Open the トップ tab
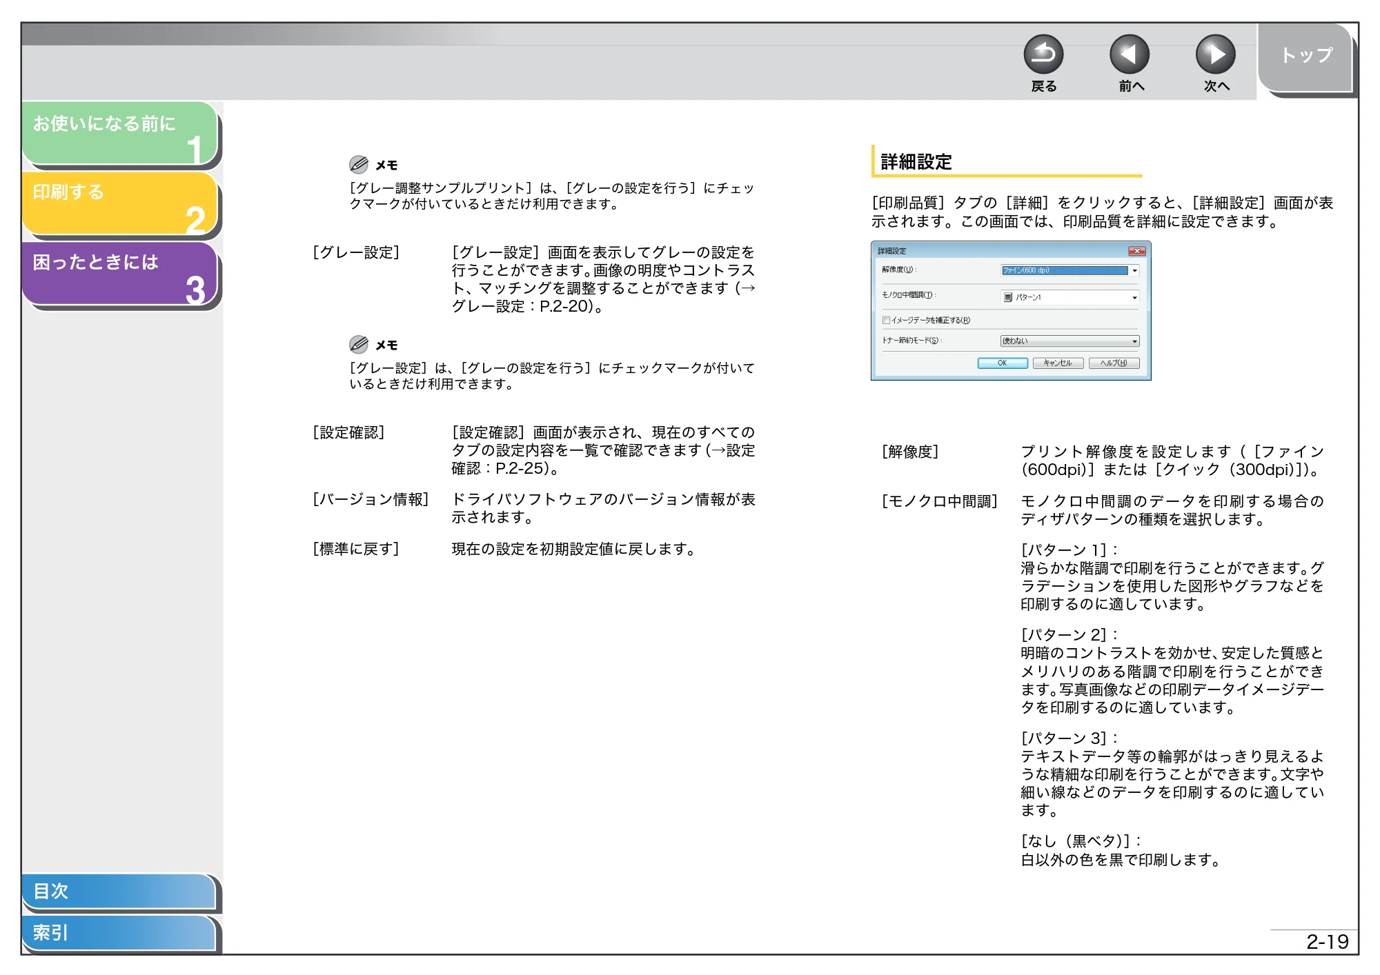This screenshot has height=975, width=1380. pyautogui.click(x=1305, y=57)
